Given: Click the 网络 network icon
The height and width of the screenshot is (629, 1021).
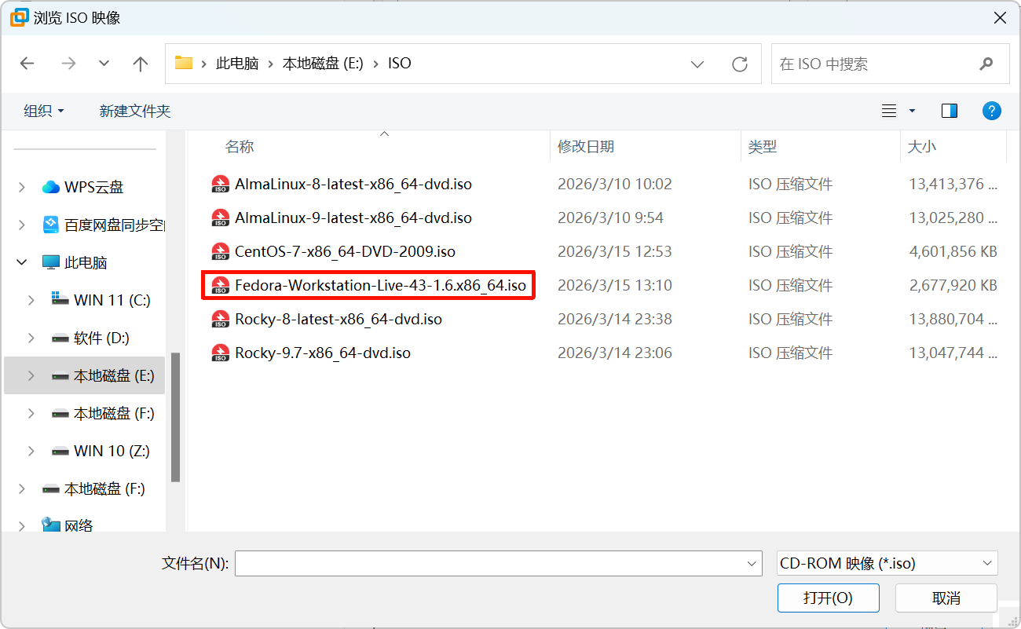Looking at the screenshot, I should 51,525.
